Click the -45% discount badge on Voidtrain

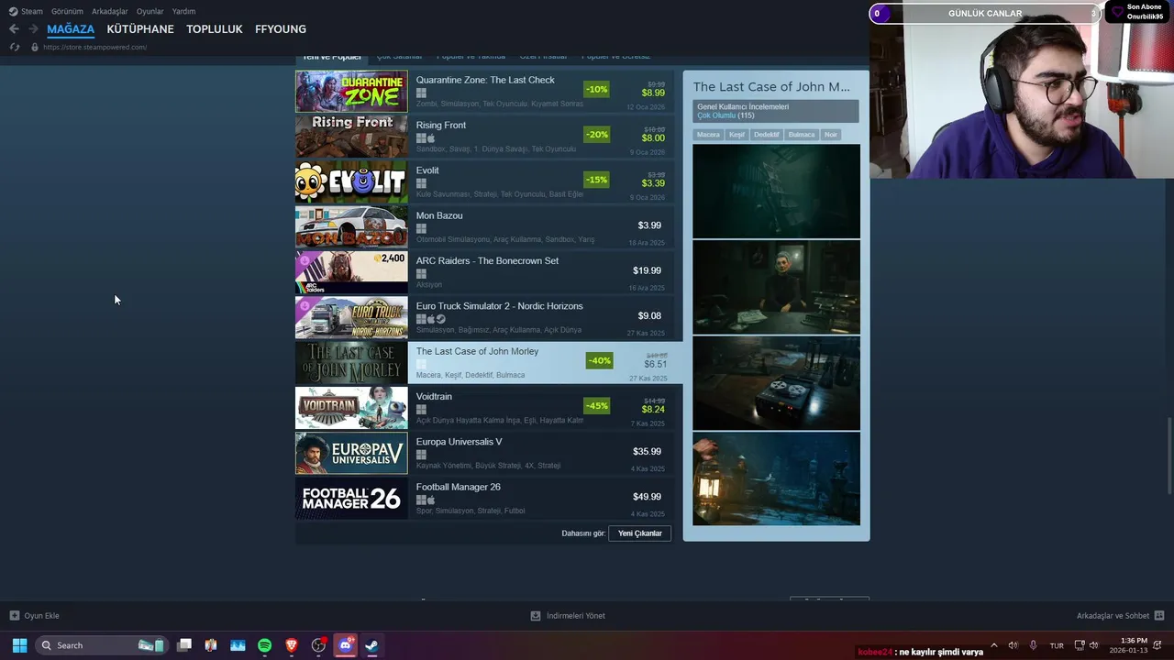pyautogui.click(x=597, y=406)
